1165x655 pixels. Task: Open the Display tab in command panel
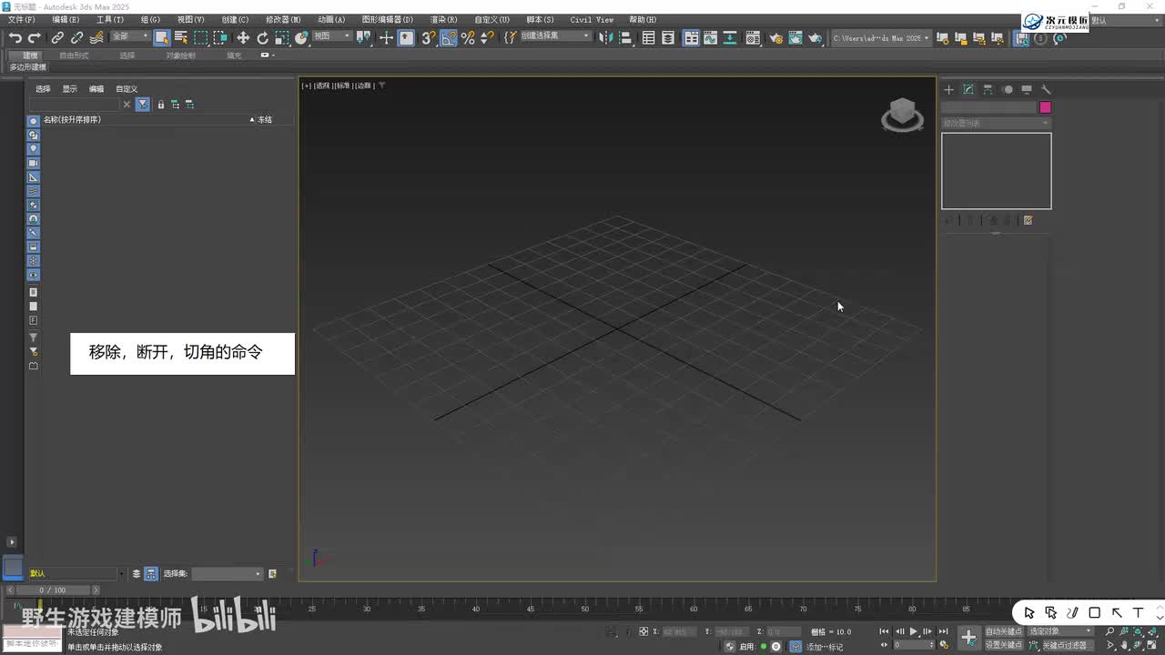1027,89
